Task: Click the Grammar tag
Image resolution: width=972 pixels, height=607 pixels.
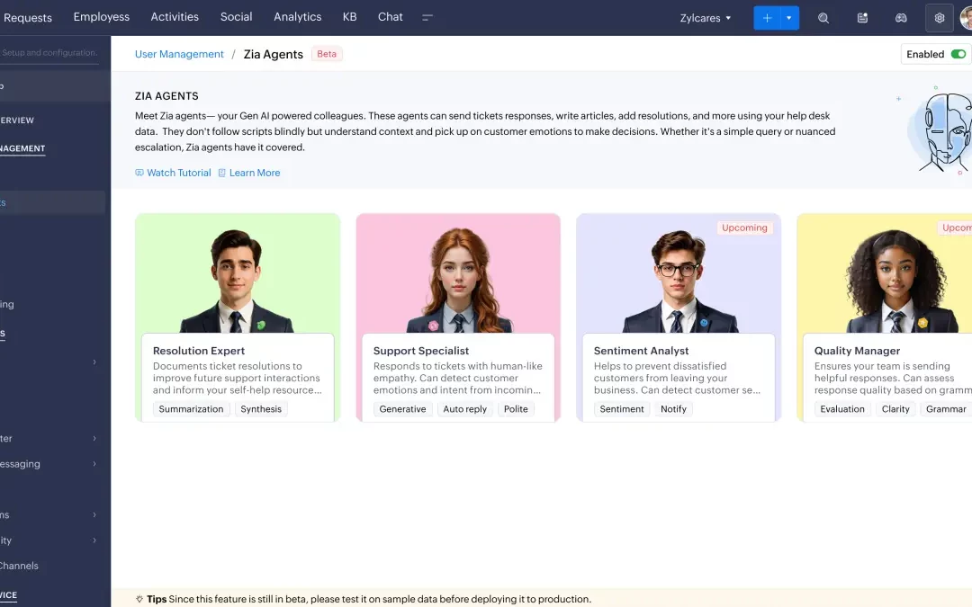Action: pos(946,409)
